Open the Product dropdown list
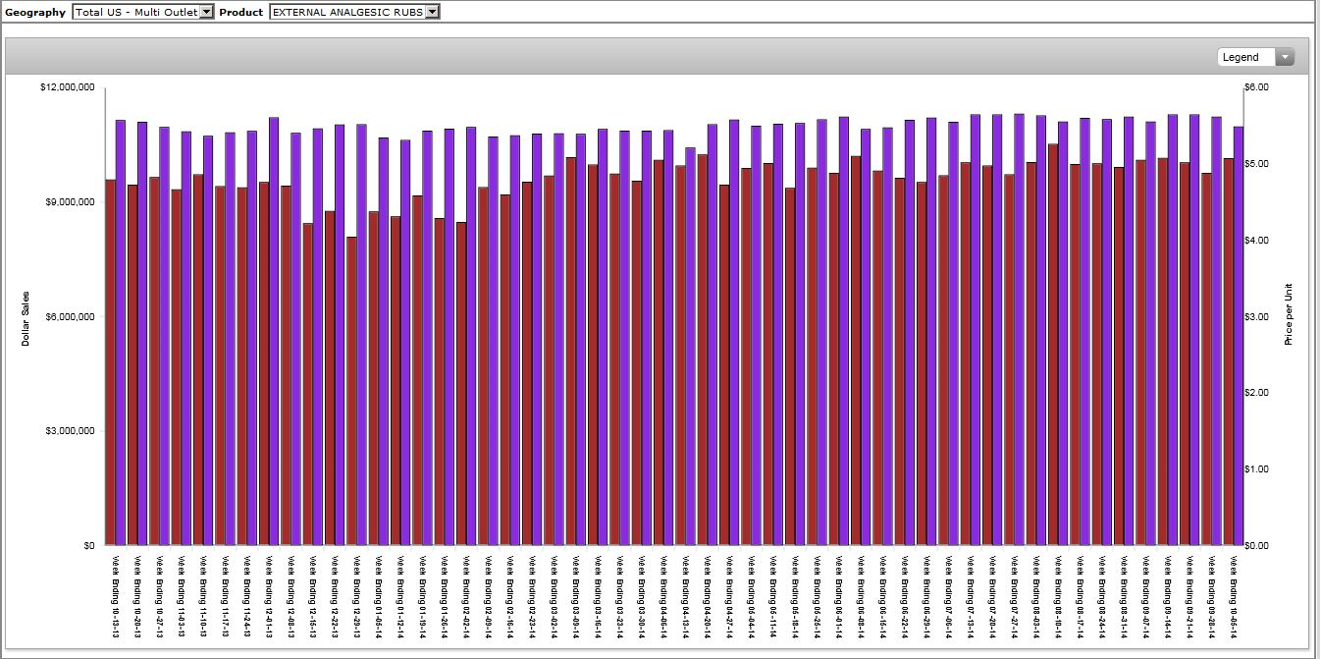Image resolution: width=1321 pixels, height=659 pixels. [x=354, y=12]
